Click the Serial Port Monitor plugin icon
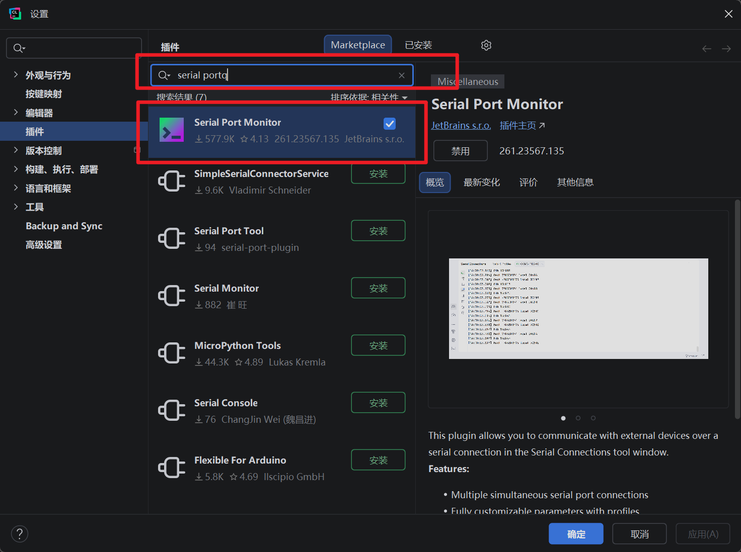The height and width of the screenshot is (552, 741). (172, 130)
